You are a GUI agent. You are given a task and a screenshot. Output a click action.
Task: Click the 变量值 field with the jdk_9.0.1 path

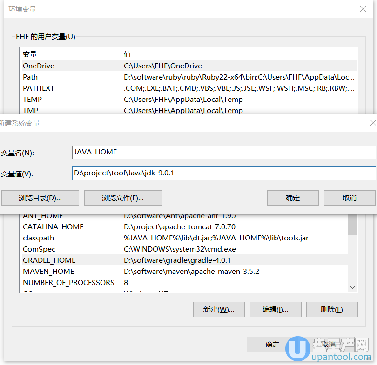pyautogui.click(x=224, y=173)
